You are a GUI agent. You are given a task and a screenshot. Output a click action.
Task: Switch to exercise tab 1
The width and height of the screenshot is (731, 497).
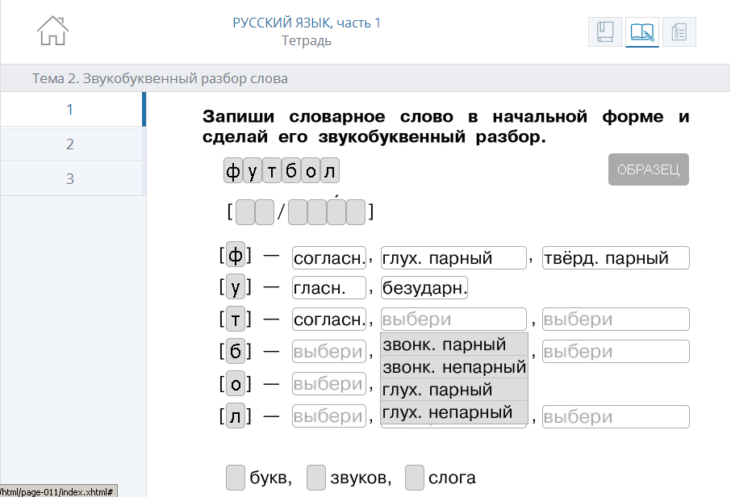click(x=71, y=110)
